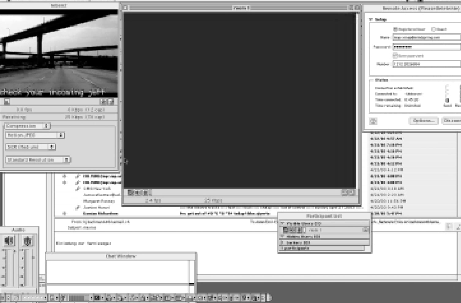
Task: Click the Options... button in Remote Access
Action: [424, 121]
